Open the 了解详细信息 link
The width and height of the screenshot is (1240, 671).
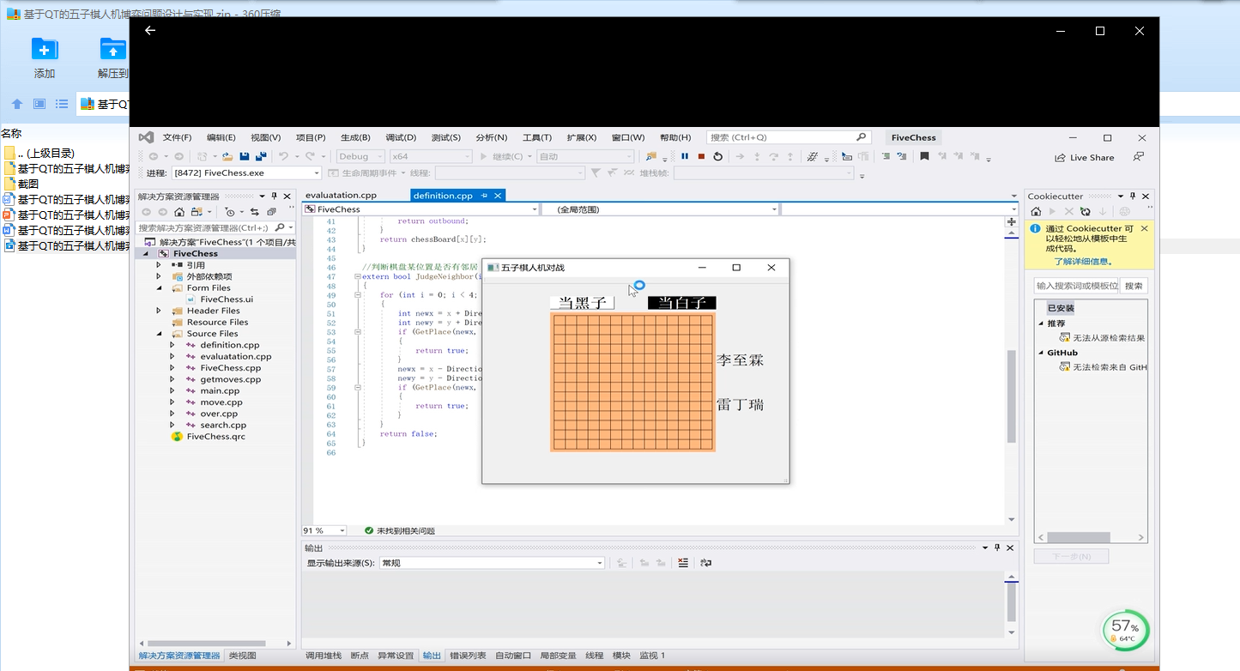pyautogui.click(x=1083, y=261)
